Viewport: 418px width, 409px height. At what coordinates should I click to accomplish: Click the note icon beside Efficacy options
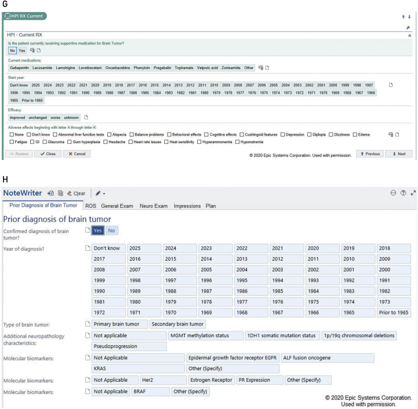[86, 118]
